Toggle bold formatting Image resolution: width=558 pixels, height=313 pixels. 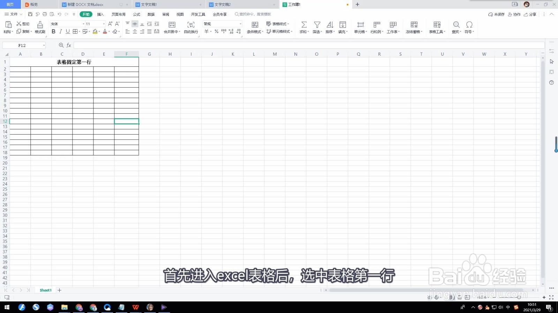(x=53, y=31)
